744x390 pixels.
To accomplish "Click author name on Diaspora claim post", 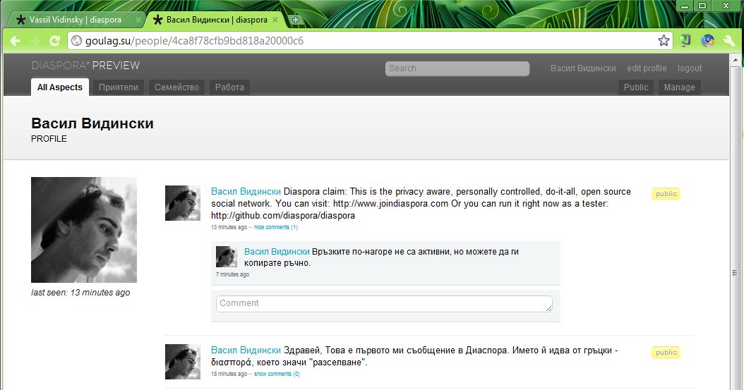I will pyautogui.click(x=246, y=191).
